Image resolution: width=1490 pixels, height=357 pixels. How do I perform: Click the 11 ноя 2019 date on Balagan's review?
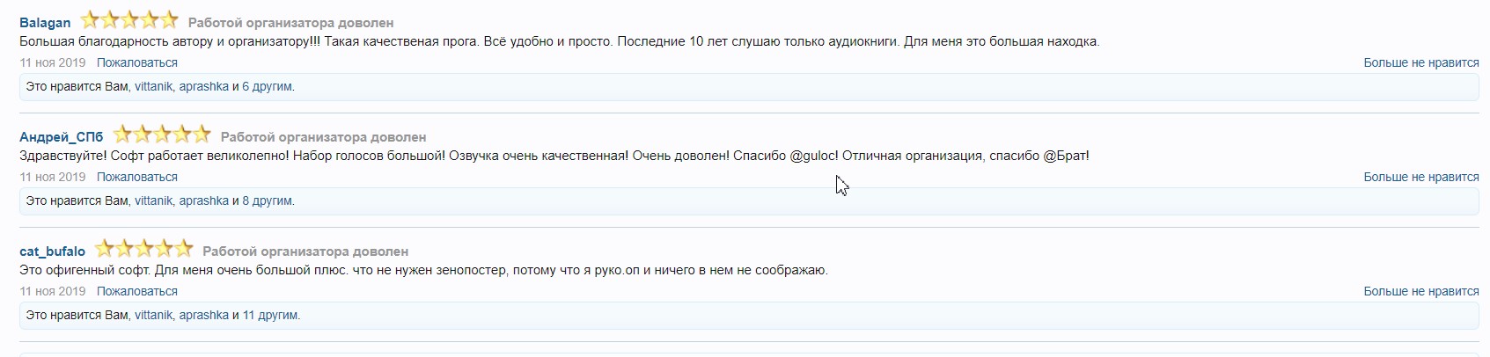pos(53,62)
